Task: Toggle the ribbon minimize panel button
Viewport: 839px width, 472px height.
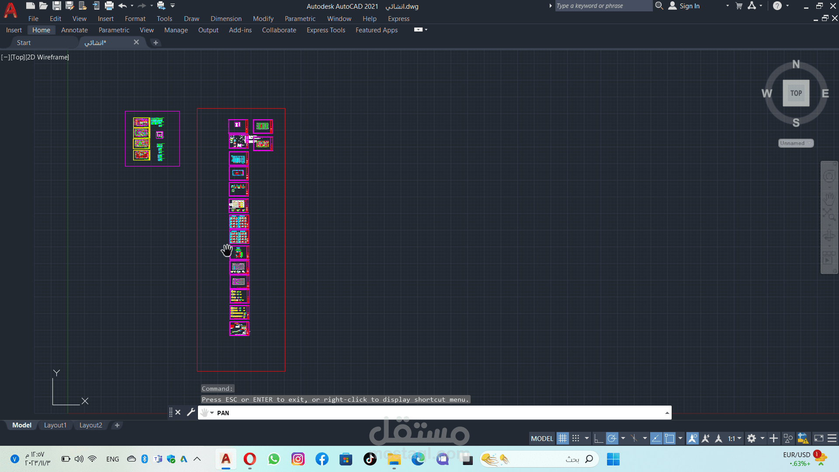Action: point(418,29)
